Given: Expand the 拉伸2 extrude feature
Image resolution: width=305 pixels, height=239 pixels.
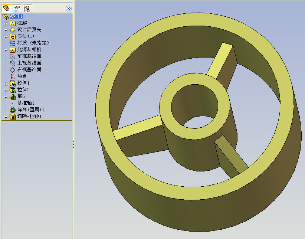Looking at the screenshot, I should pos(6,91).
